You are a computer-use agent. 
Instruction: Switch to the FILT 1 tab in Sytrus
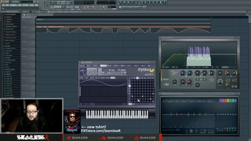tap(129, 66)
